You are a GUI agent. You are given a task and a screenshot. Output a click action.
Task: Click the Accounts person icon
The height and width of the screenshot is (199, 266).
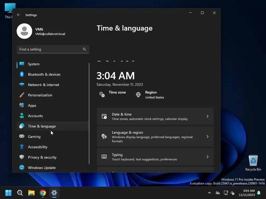coord(22,116)
